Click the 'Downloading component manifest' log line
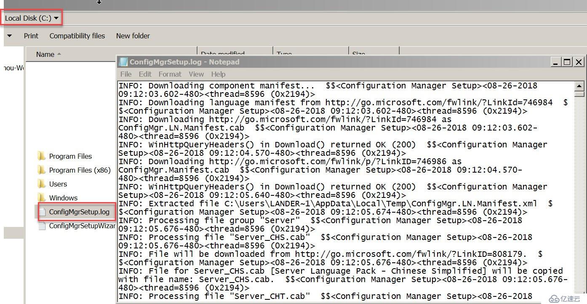 pos(328,86)
